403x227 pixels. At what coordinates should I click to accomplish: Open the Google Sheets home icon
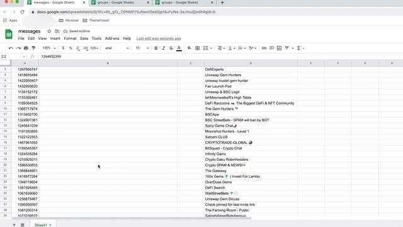[9, 34]
